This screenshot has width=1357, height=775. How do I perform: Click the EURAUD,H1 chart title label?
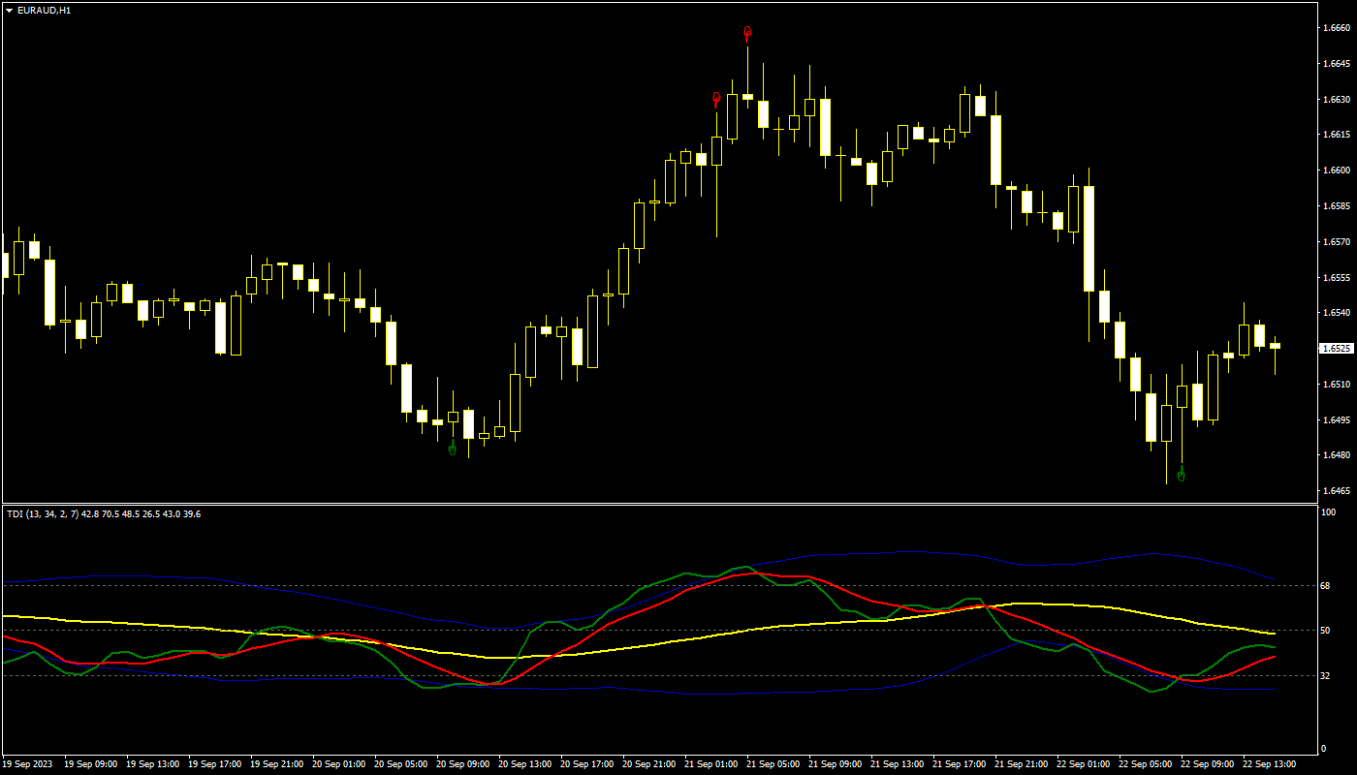point(44,10)
